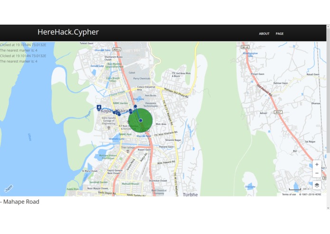330x234 pixels.
Task: Open the Terms of use link
Action: coord(289,194)
